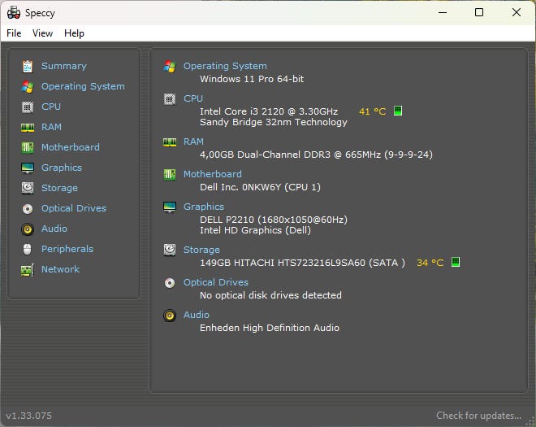
Task: Click the 4,00GB Dual-Channel DDR3 text
Action: point(316,155)
